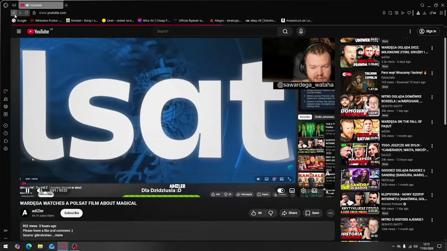Open options for WARDĘGA ON THE FALL video
The image size is (447, 251).
tap(432, 122)
